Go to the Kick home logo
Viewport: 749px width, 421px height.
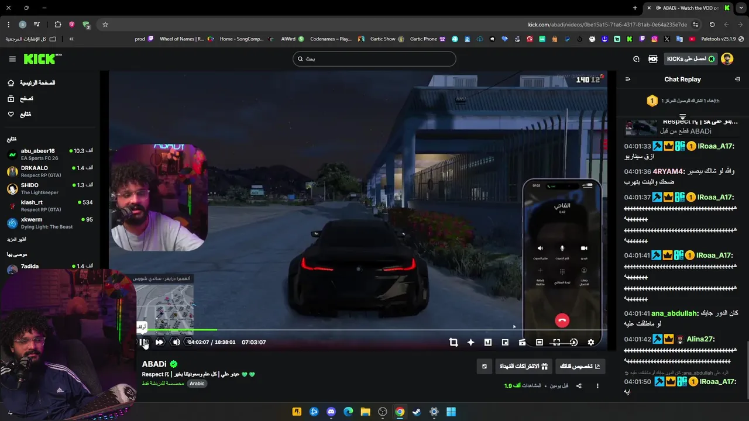(43, 58)
